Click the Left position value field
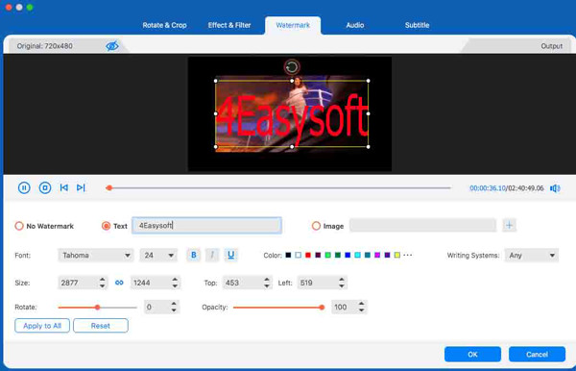Image resolution: width=576 pixels, height=371 pixels. click(x=318, y=283)
